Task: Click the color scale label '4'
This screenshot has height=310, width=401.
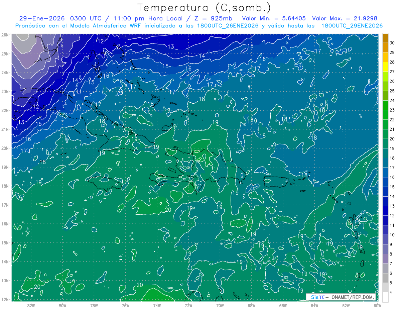Action: (391, 292)
